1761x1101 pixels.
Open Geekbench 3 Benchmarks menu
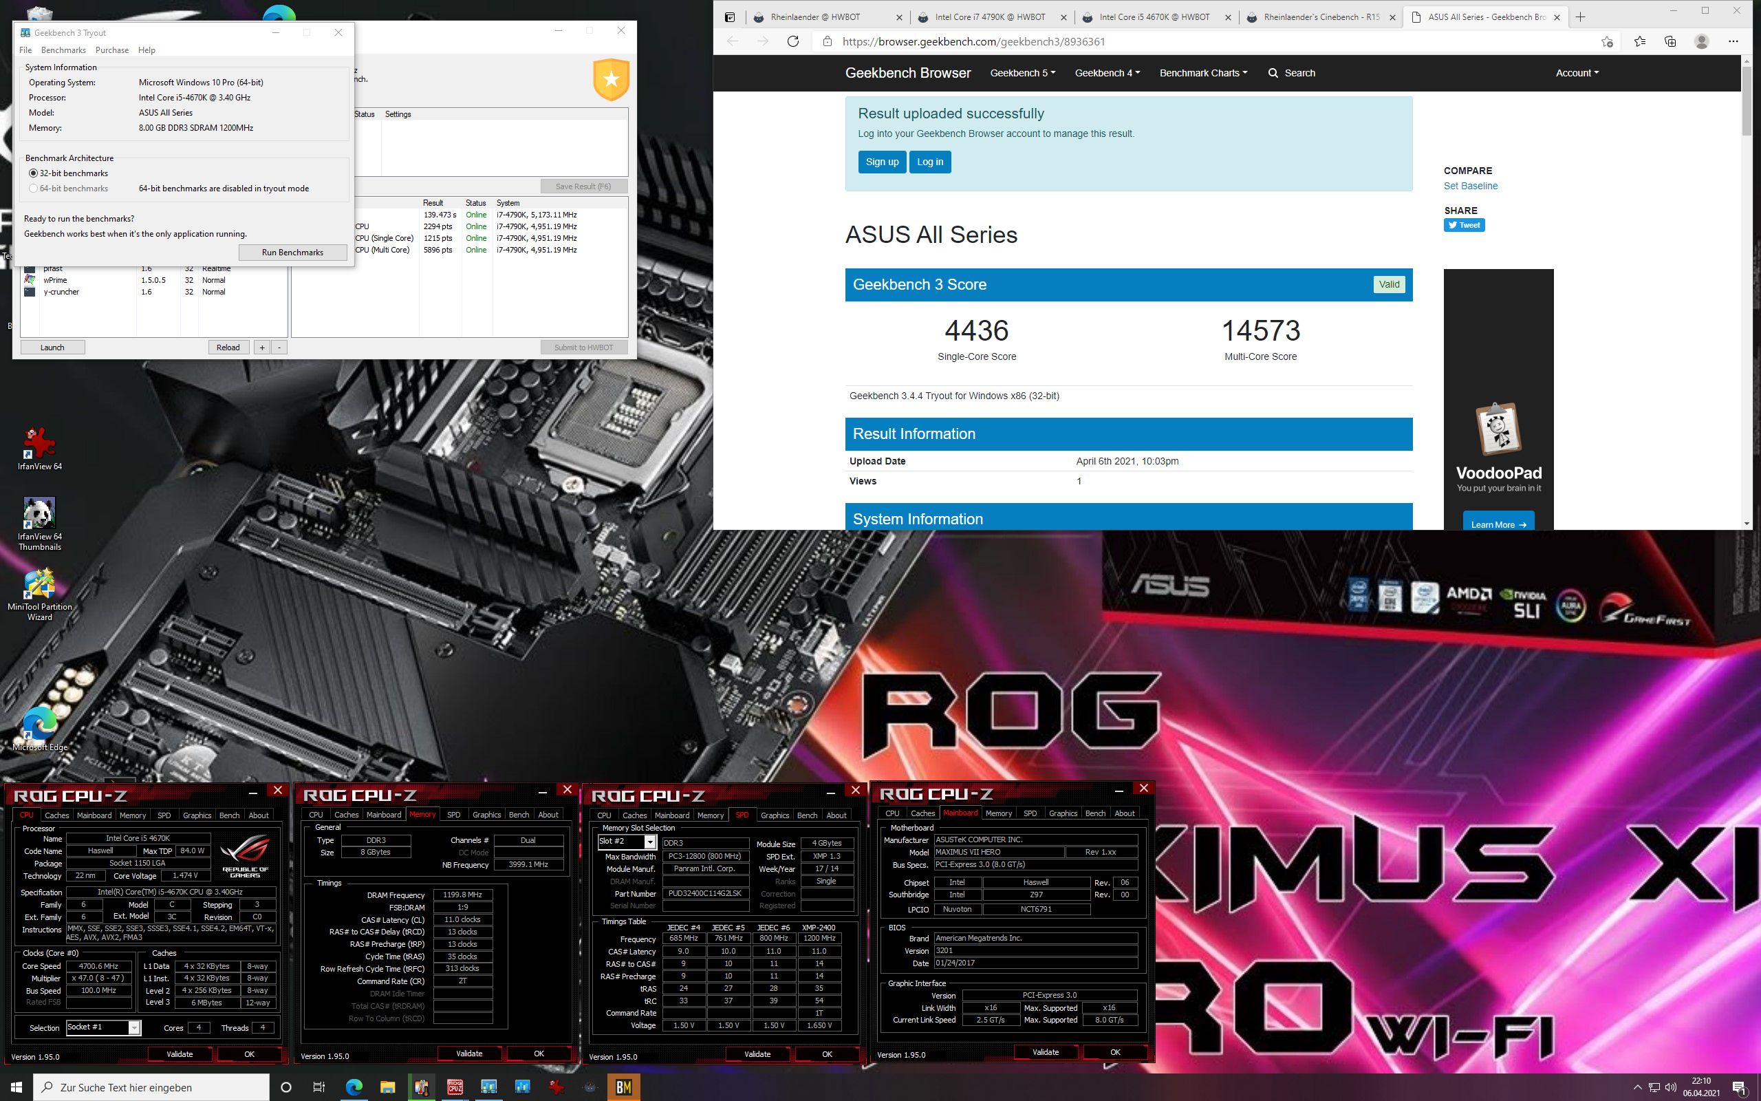63,50
